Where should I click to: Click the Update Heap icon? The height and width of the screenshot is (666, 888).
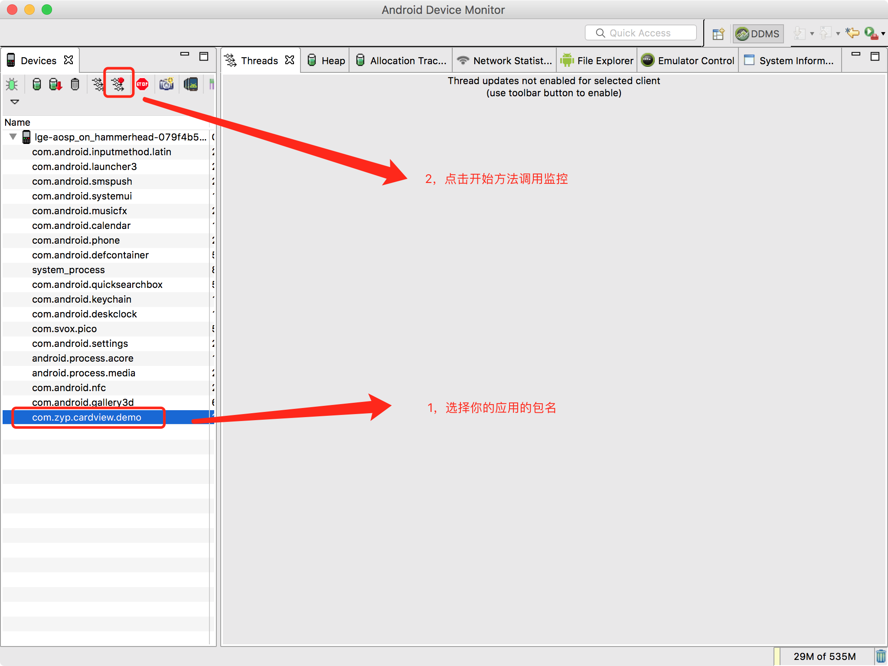[37, 84]
